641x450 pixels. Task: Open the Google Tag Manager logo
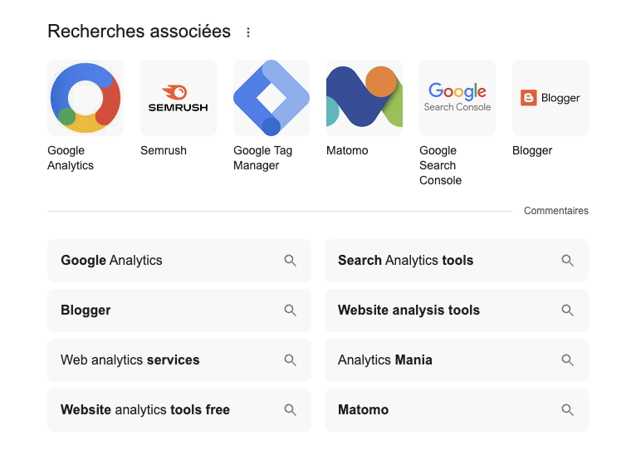[x=272, y=98]
